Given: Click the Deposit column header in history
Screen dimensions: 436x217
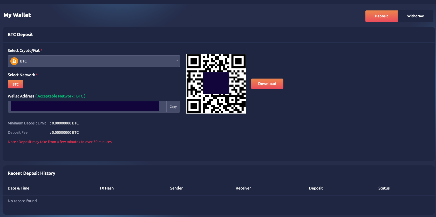Looking at the screenshot, I should point(316,188).
